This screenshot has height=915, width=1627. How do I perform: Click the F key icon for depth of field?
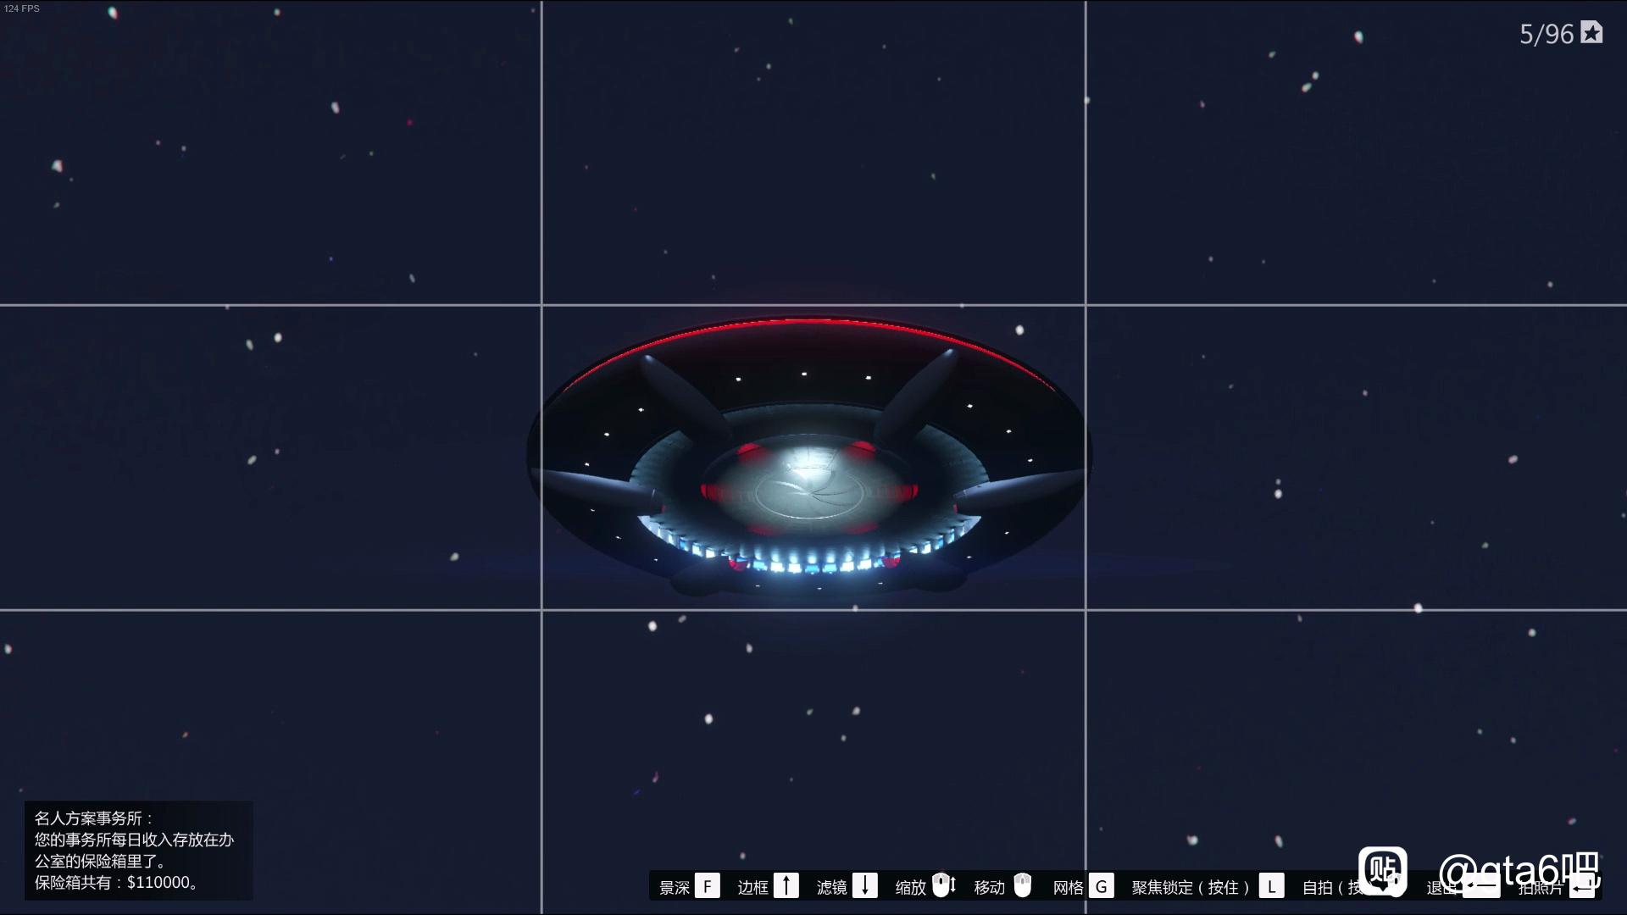coord(707,886)
